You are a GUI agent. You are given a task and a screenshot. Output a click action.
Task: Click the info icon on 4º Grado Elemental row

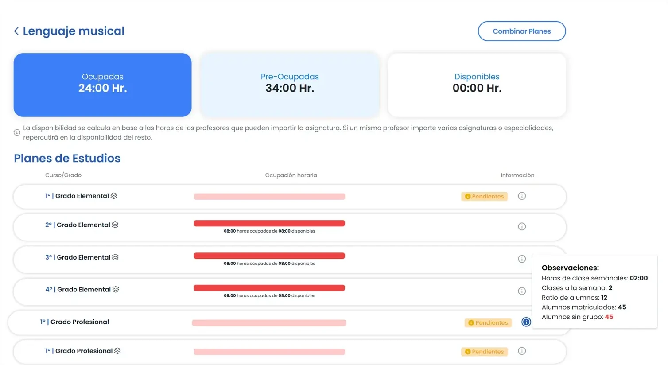(x=522, y=291)
